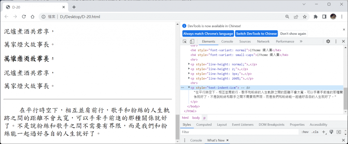Image resolution: width=348 pixels, height=144 pixels.
Task: Select the Styles tab
Action: click(x=187, y=125)
